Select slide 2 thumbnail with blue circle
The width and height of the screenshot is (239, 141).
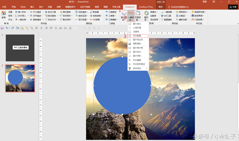[20, 78]
